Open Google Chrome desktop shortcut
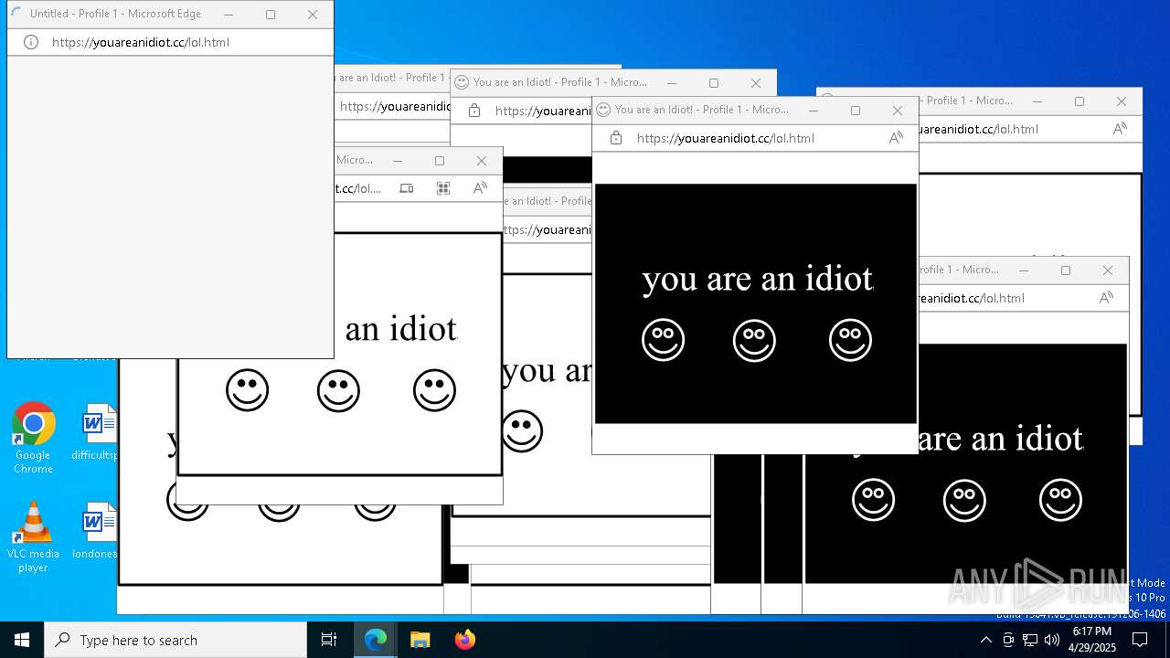 pyautogui.click(x=33, y=439)
